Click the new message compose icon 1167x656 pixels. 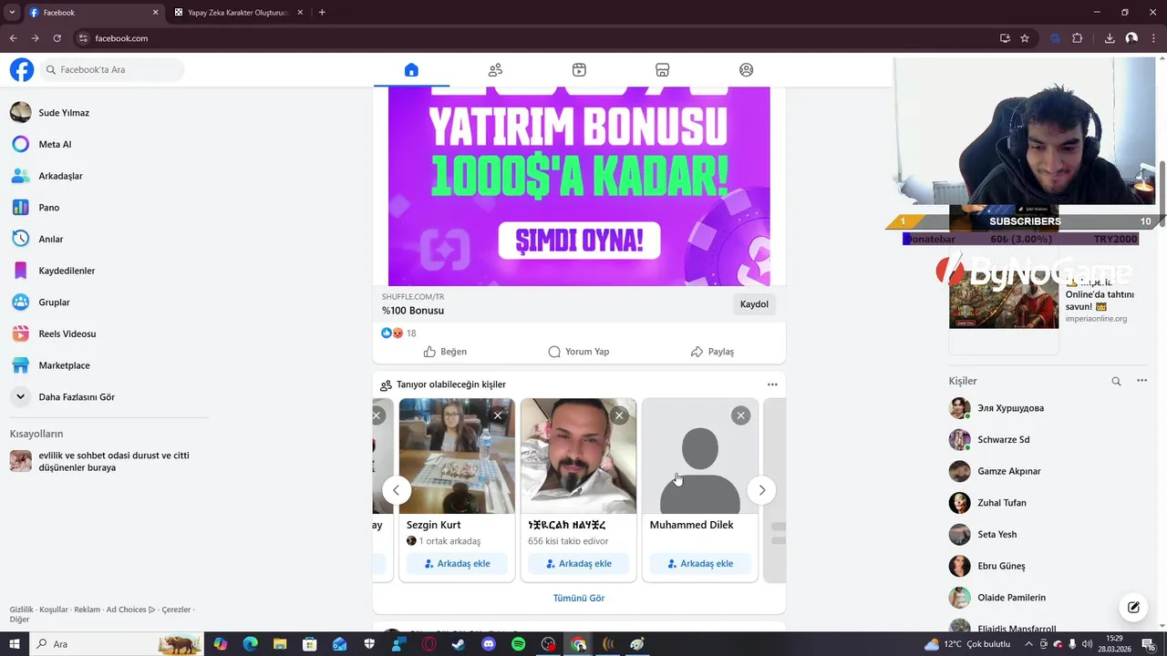click(x=1133, y=607)
